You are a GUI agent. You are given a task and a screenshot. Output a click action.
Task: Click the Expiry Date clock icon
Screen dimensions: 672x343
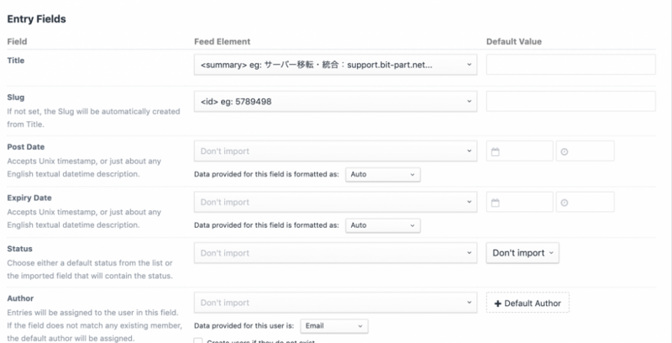[x=564, y=202]
